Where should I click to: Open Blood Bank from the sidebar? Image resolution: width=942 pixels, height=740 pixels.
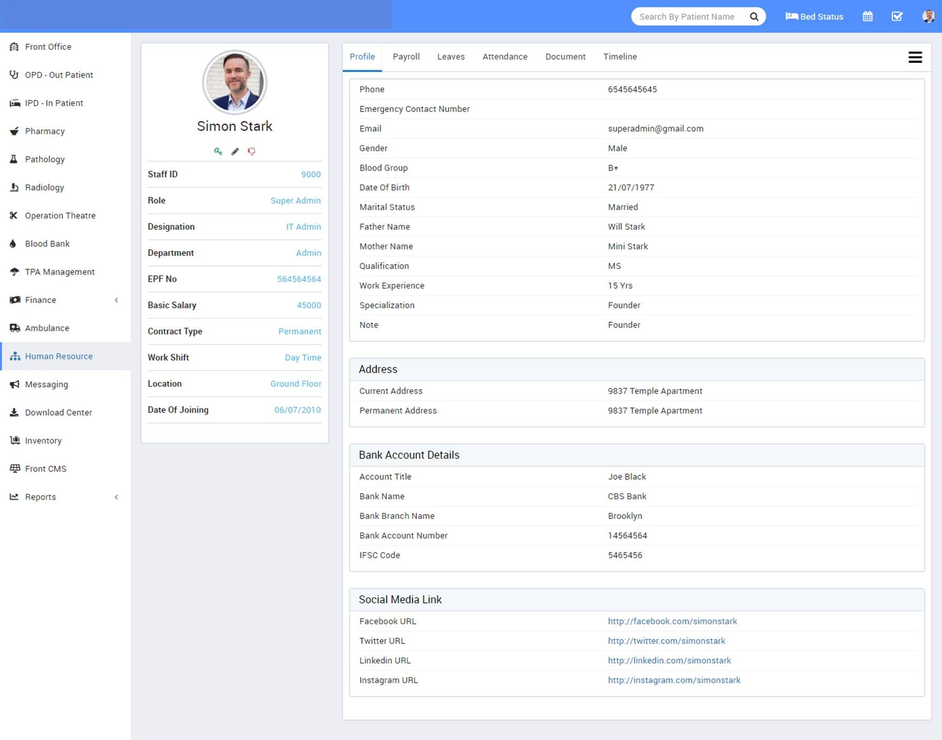point(47,243)
